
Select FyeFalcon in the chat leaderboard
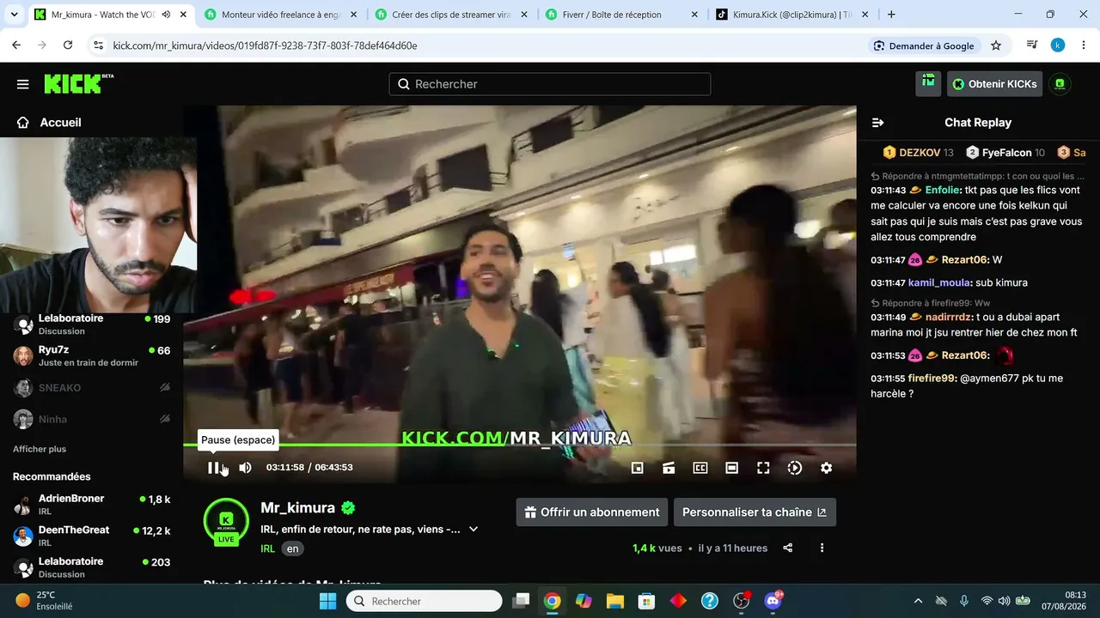(x=1005, y=153)
